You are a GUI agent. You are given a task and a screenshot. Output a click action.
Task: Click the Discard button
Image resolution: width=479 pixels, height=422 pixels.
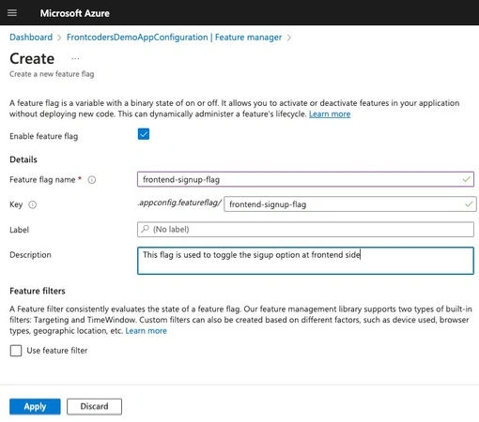(94, 406)
